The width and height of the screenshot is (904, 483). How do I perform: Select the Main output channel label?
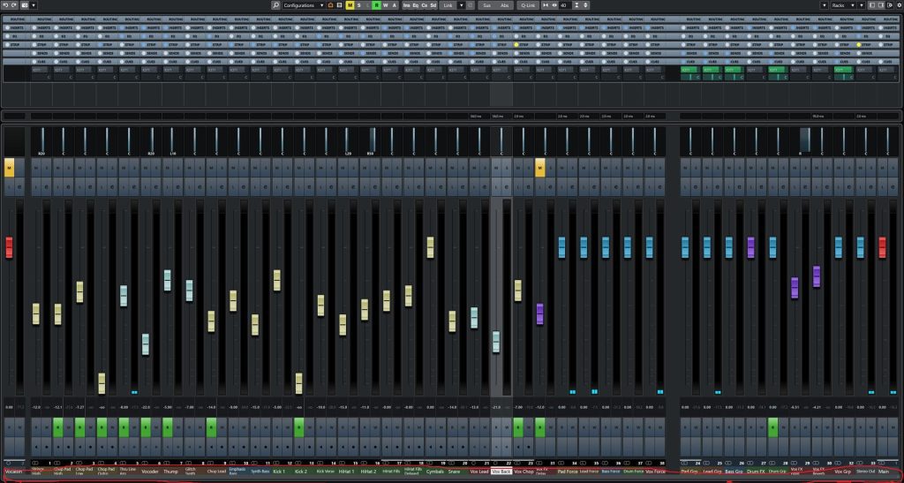pyautogui.click(x=883, y=472)
